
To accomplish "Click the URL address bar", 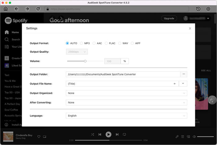I will [117, 9].
